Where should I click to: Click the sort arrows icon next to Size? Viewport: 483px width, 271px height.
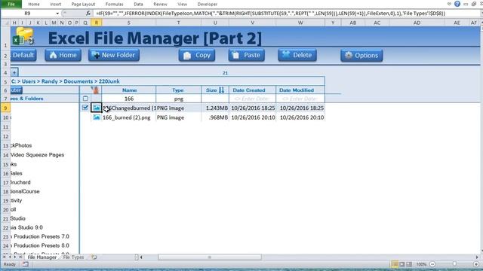[221, 90]
